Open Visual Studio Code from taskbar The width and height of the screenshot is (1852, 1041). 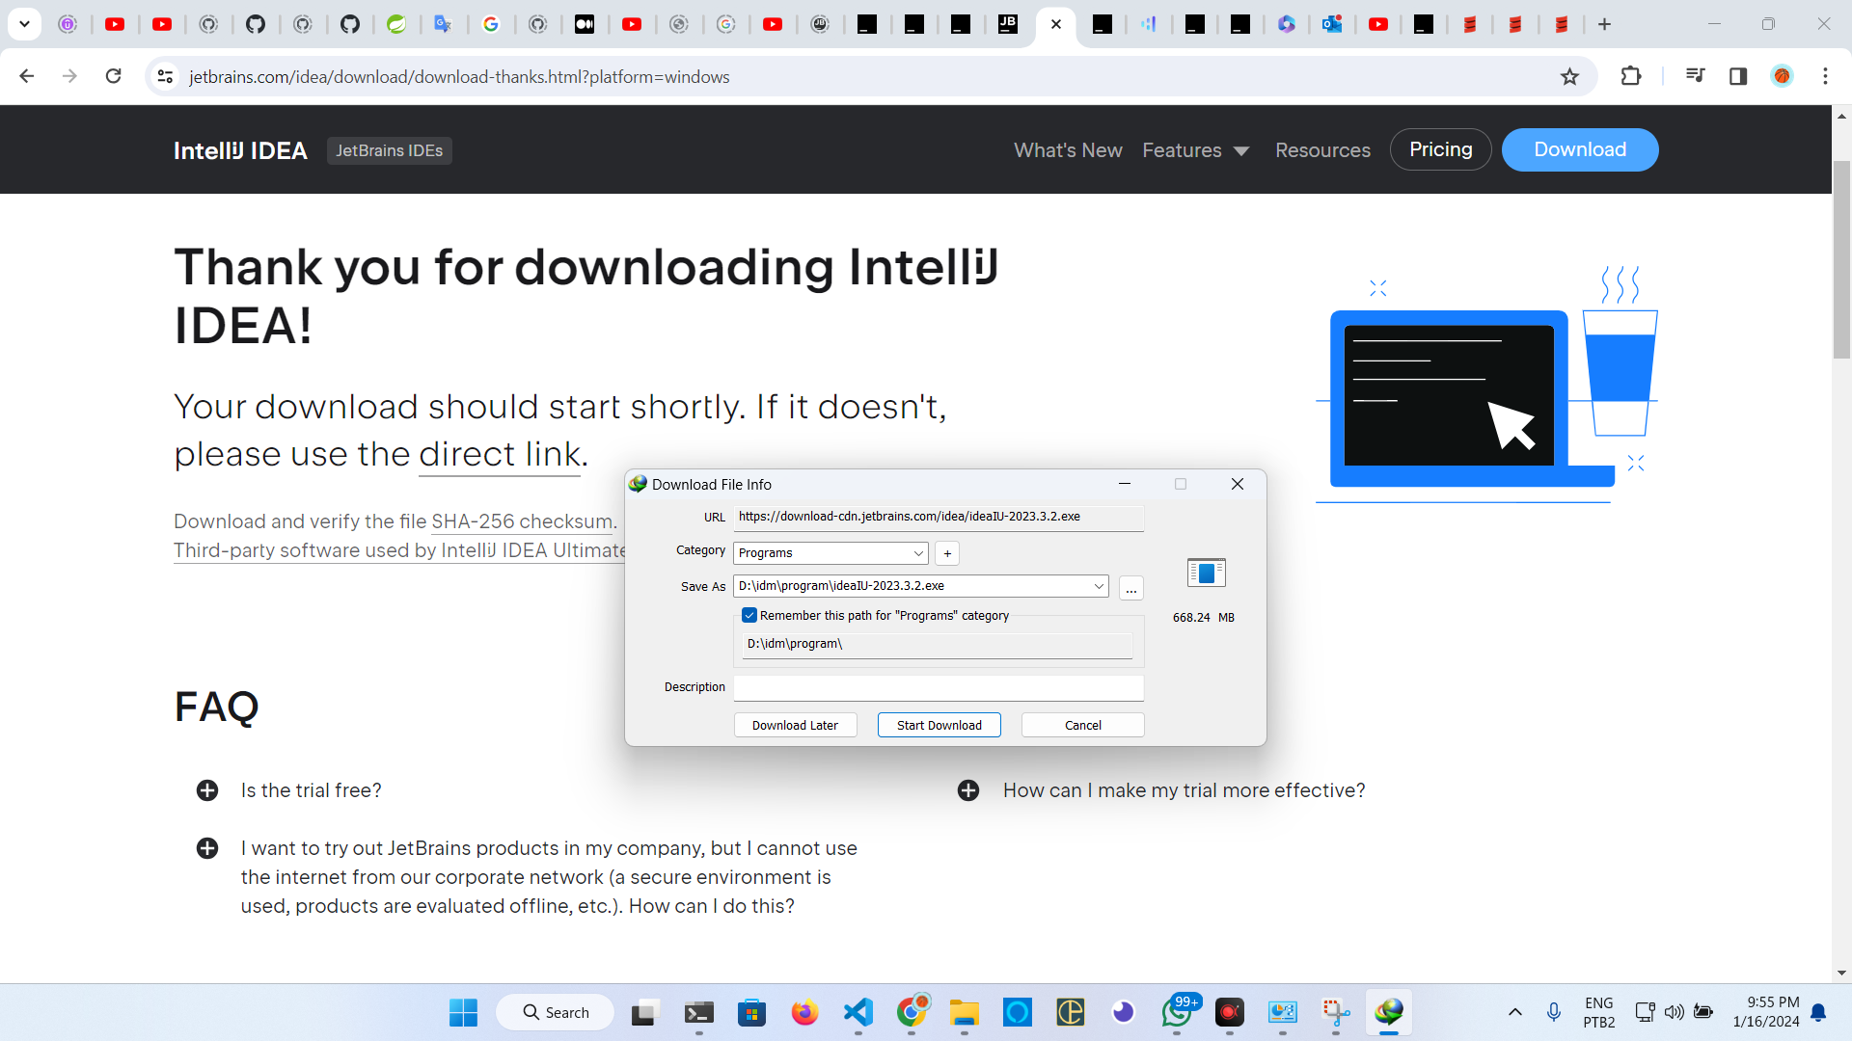858,1012
